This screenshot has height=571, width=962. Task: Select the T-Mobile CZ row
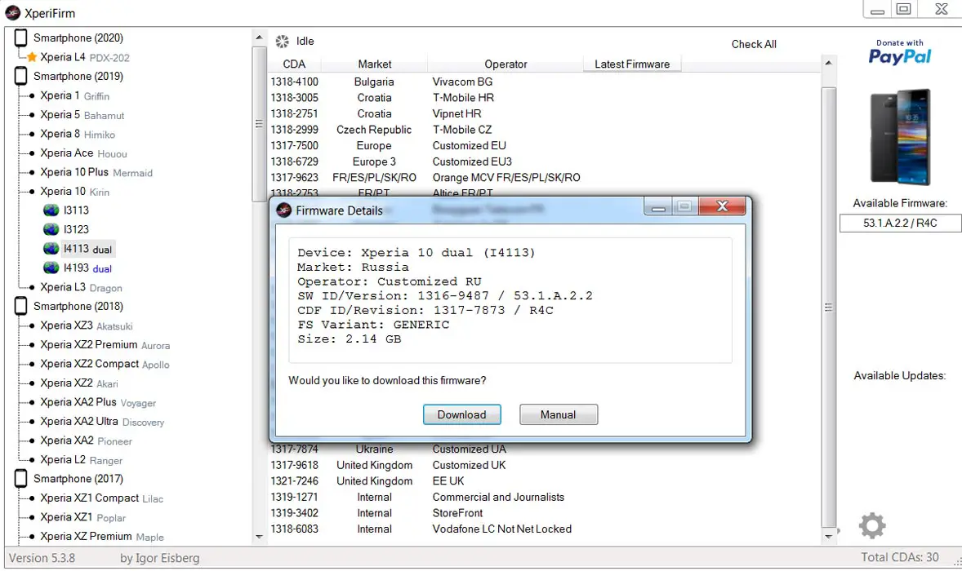coord(543,129)
